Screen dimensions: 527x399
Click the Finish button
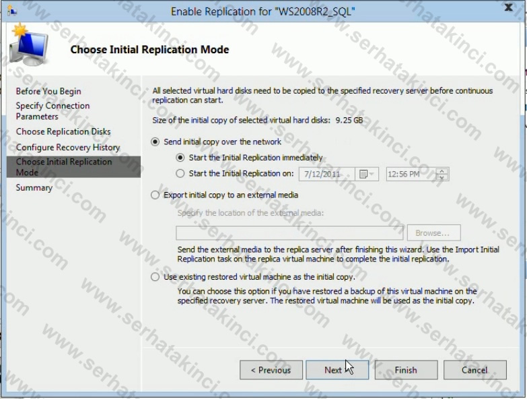406,370
